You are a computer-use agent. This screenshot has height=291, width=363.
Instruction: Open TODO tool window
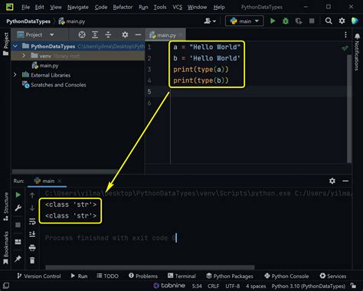tap(107, 276)
